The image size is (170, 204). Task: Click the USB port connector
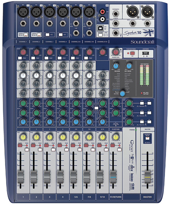tap(102, 28)
